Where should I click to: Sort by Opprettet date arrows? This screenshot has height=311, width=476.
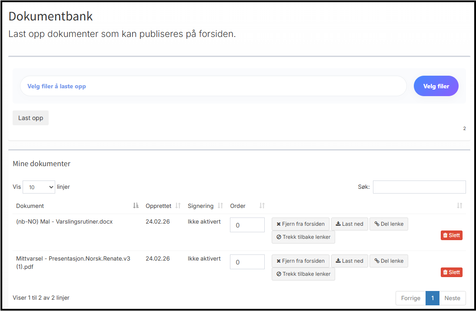tap(178, 206)
